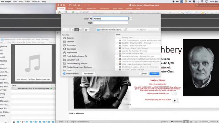The height and width of the screenshot is (123, 219).
Task: Open the File menu in menu bar
Action: click(15, 1)
